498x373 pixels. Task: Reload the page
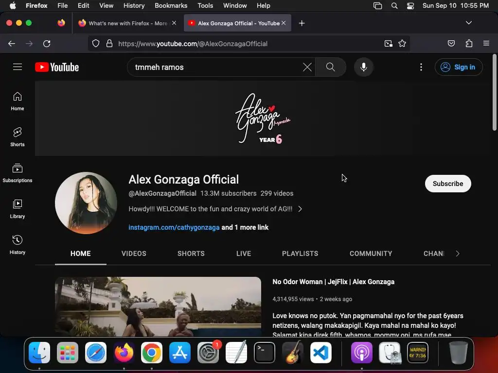coord(47,44)
